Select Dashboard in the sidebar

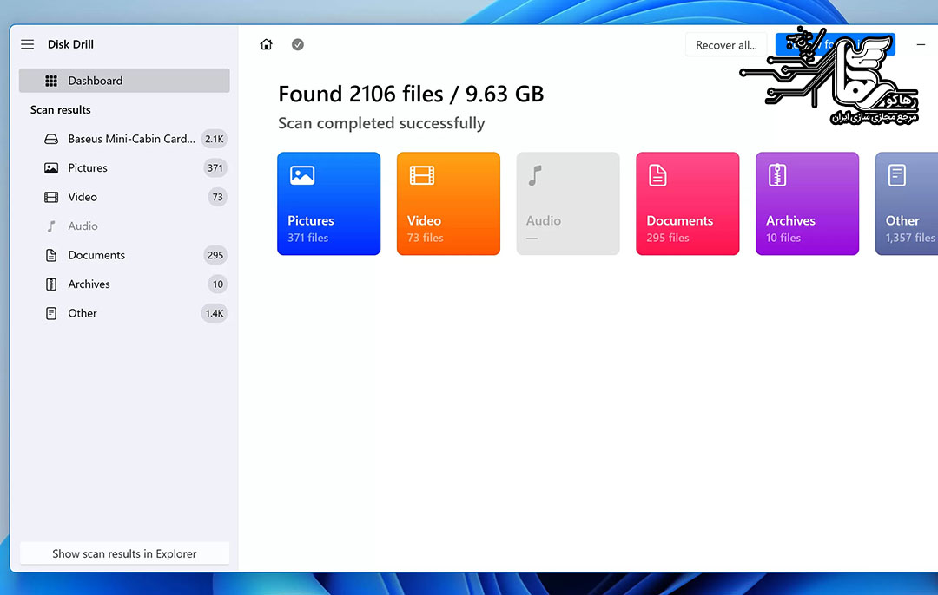(x=124, y=81)
